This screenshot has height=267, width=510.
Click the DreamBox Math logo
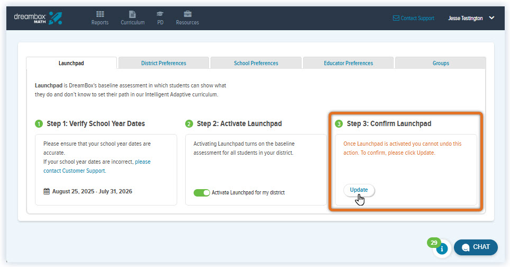pos(38,18)
